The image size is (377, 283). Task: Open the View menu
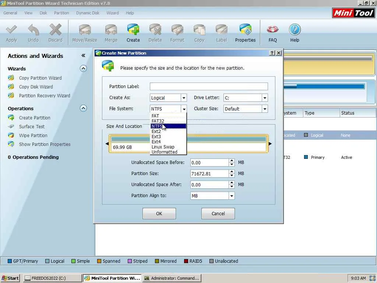[28, 13]
